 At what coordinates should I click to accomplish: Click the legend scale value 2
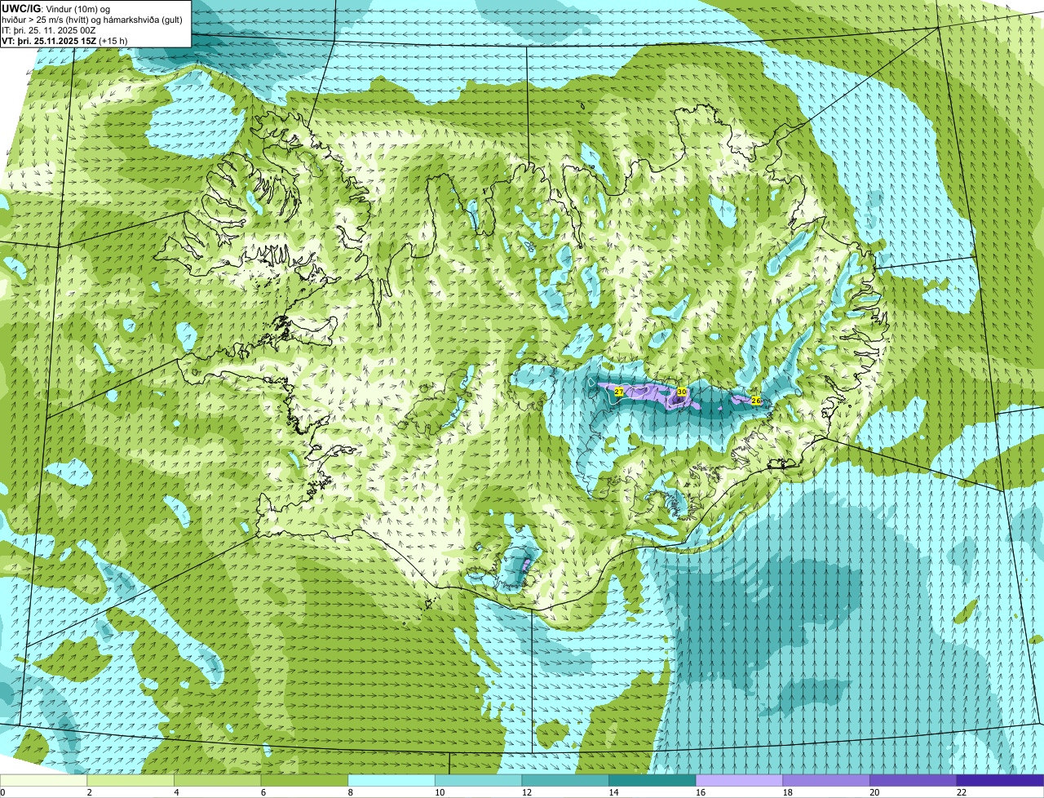(x=89, y=792)
